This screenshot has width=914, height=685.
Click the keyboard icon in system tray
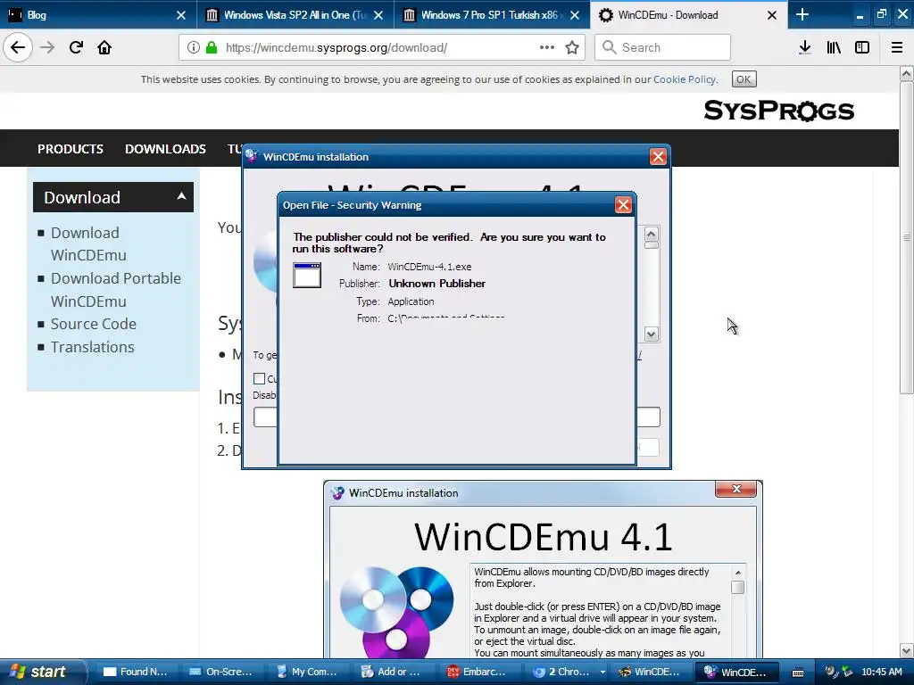click(x=798, y=673)
